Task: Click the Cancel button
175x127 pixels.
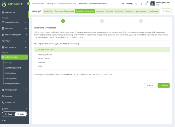Action: click(150, 85)
